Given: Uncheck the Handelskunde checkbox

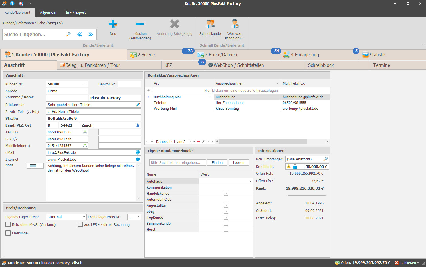Looking at the screenshot, I should pyautogui.click(x=226, y=193).
